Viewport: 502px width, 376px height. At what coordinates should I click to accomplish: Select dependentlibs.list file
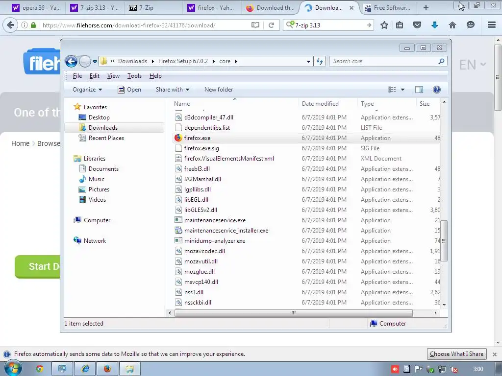point(207,128)
